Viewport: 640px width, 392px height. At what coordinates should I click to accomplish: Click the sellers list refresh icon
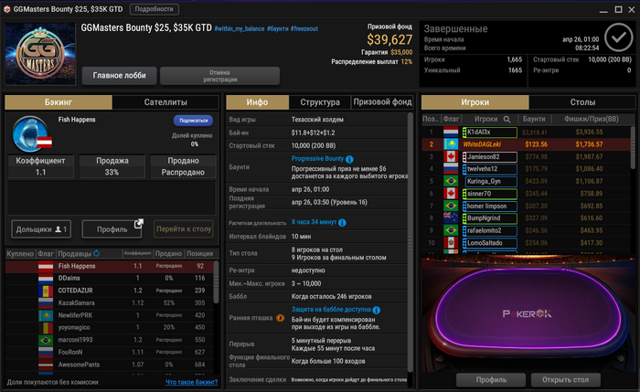(x=96, y=253)
